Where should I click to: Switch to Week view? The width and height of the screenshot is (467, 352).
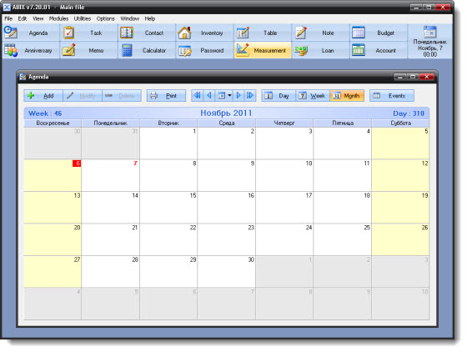click(x=313, y=96)
